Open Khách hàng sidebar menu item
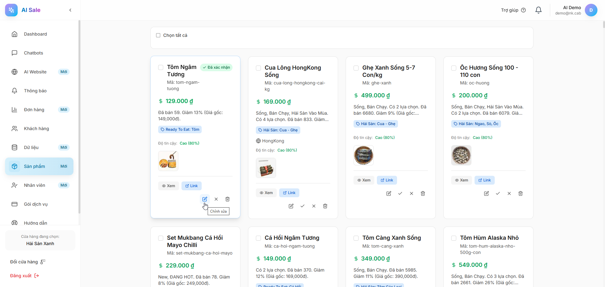The width and height of the screenshot is (605, 287). (36, 129)
